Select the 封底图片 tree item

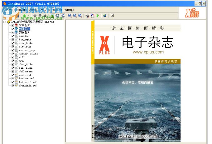coord(24,32)
